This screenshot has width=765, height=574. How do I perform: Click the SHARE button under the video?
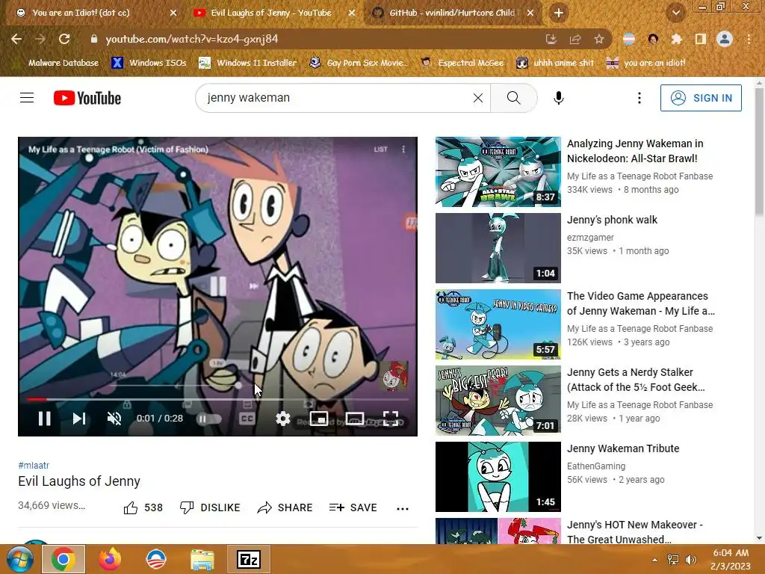click(285, 507)
